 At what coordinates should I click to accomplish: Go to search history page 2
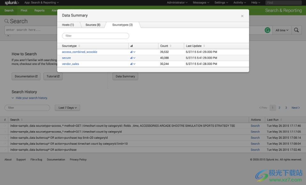tap(279, 108)
